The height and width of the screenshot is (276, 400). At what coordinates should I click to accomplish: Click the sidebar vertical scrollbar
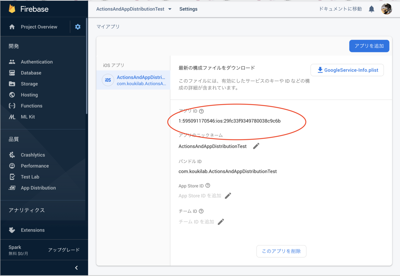click(x=87, y=67)
